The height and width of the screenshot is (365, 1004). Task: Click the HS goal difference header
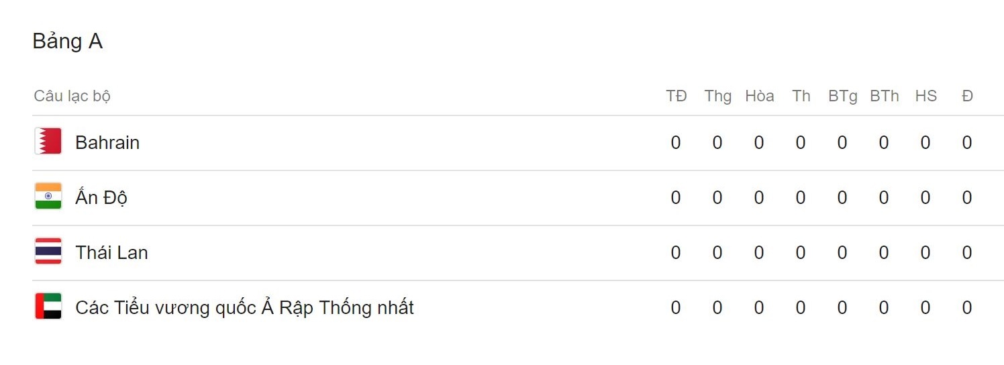click(925, 96)
